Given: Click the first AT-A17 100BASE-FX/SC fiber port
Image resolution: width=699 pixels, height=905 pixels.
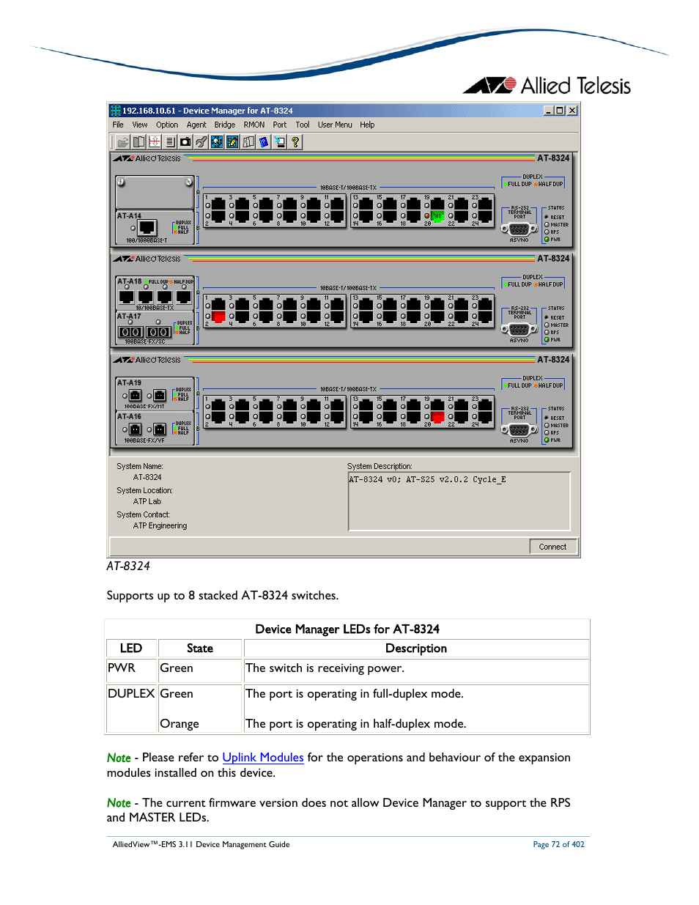Looking at the screenshot, I should pyautogui.click(x=130, y=332).
